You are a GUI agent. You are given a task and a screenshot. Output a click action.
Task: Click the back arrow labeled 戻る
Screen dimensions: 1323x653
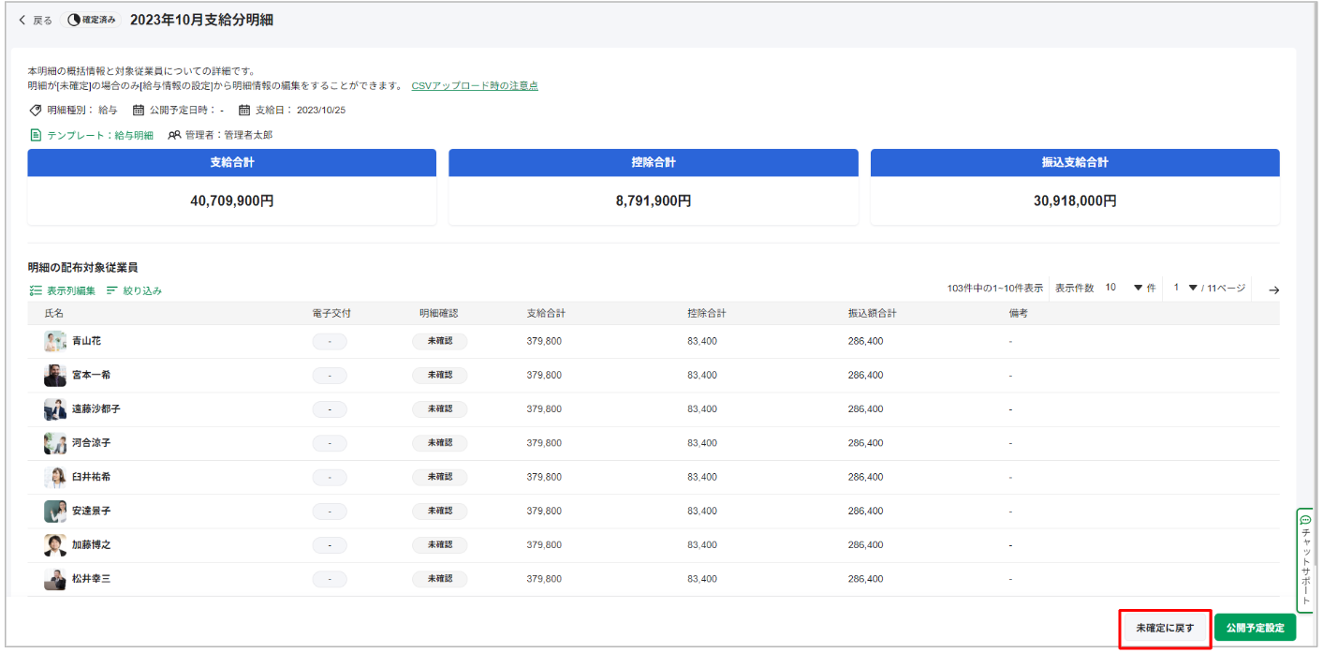(35, 20)
